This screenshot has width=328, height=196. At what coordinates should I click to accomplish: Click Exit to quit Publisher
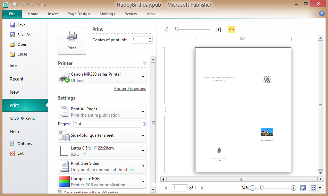point(17,153)
